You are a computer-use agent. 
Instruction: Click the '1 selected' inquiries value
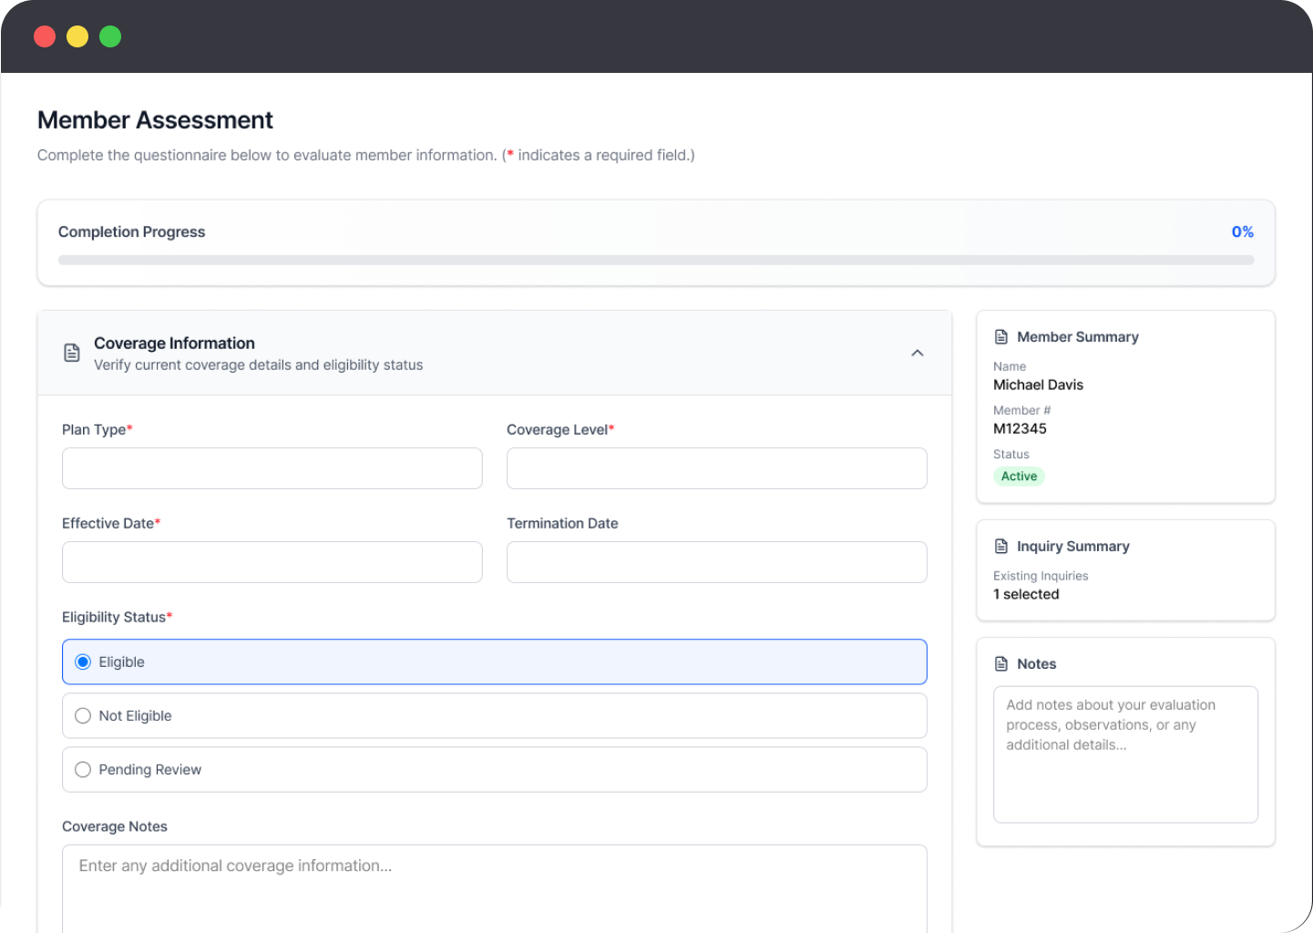pyautogui.click(x=1027, y=595)
